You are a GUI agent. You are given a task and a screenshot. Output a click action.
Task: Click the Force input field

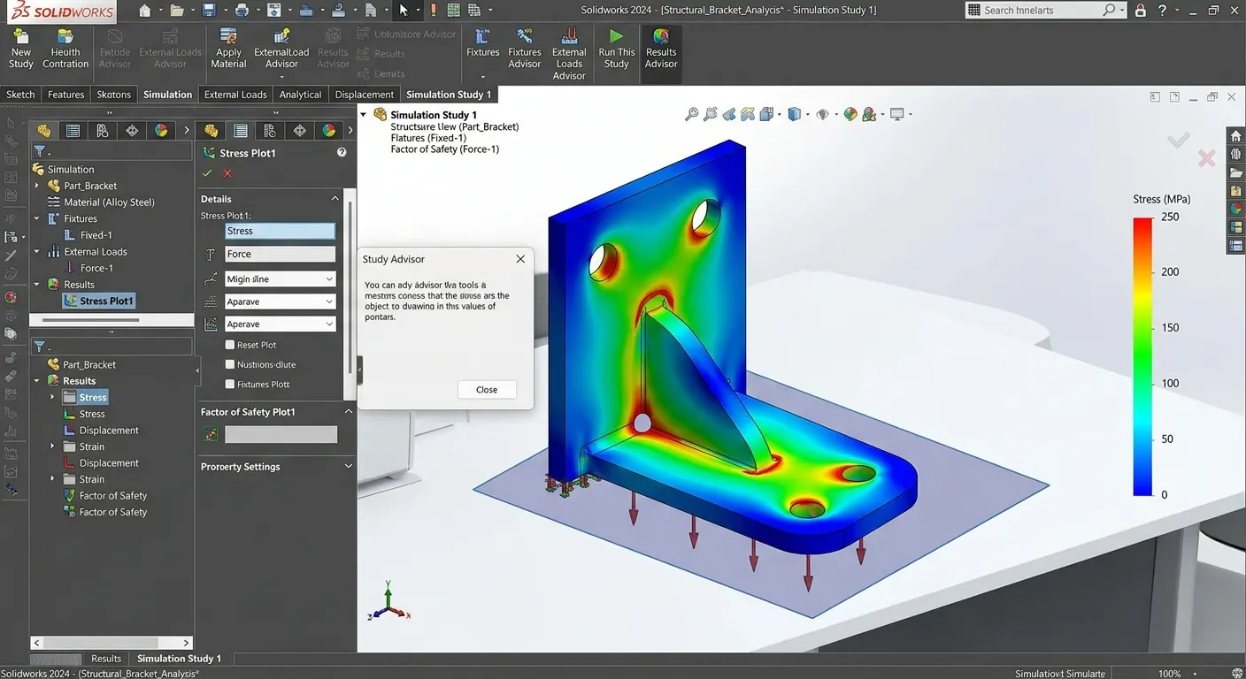(280, 254)
